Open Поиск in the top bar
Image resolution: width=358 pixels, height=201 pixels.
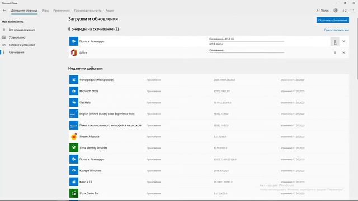[x=323, y=11]
